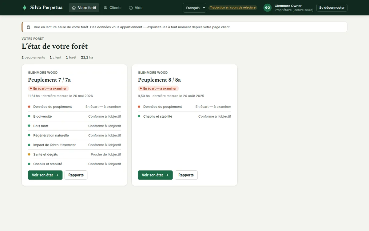Click the Proche de l'objectif status text

106,155
